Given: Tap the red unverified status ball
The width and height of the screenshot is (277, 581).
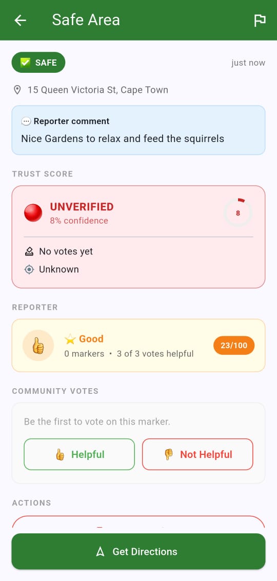Looking at the screenshot, I should (x=33, y=213).
